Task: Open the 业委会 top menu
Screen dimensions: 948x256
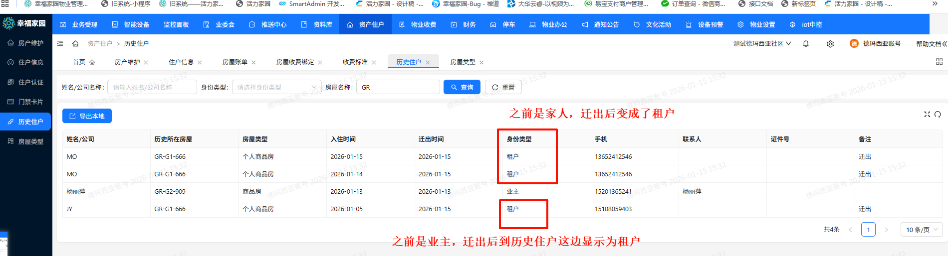Action: [219, 24]
